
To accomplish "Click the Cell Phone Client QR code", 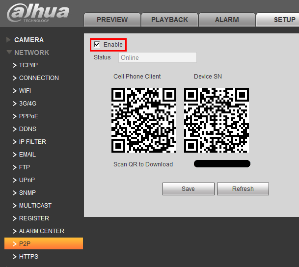I will 144,120.
